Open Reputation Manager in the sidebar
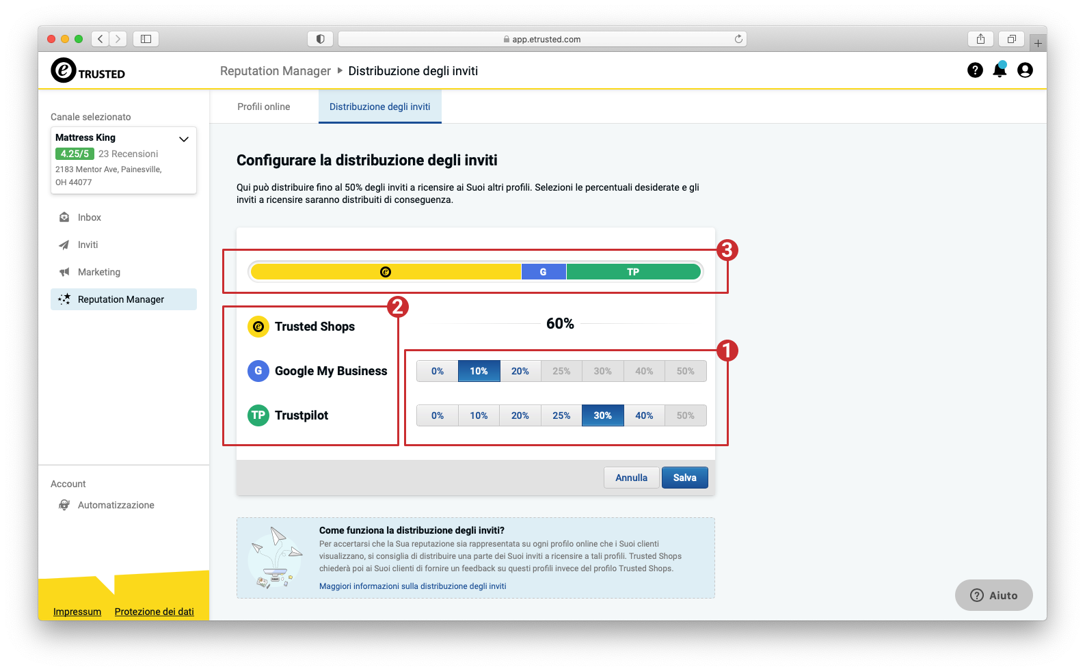 click(124, 299)
